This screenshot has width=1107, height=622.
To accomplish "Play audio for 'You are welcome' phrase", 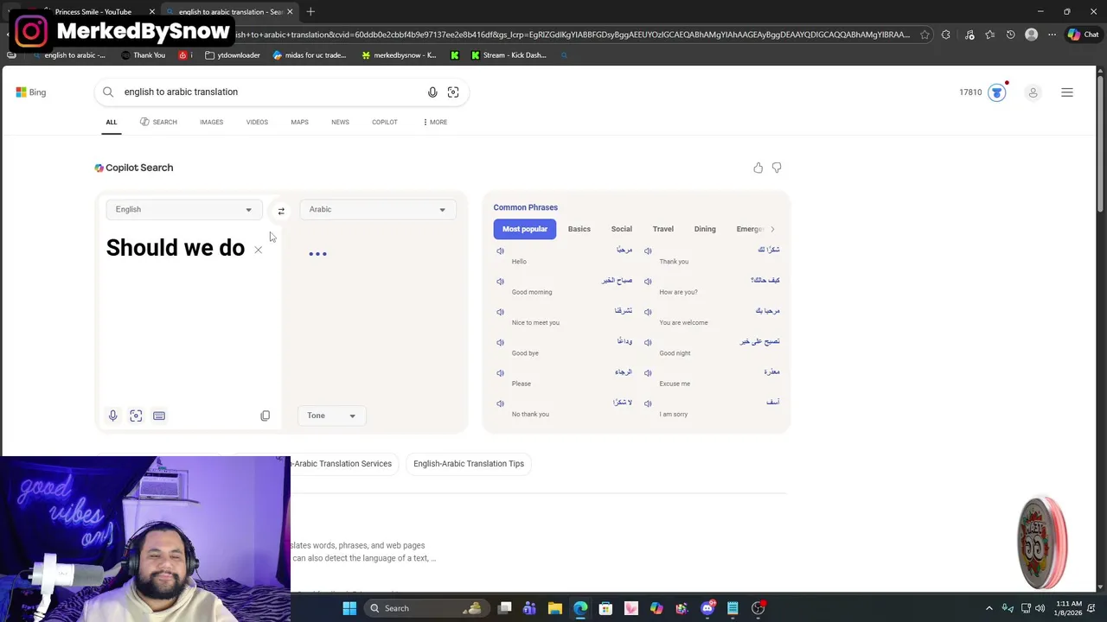I will [x=648, y=312].
